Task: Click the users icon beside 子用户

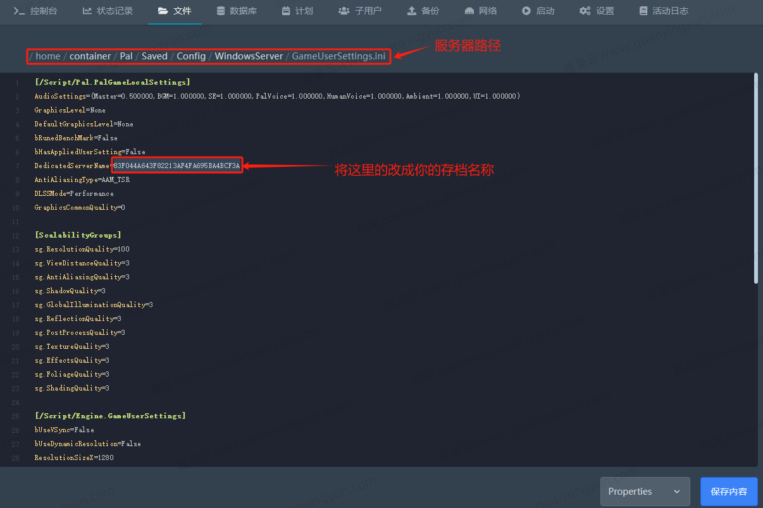Action: coord(344,11)
